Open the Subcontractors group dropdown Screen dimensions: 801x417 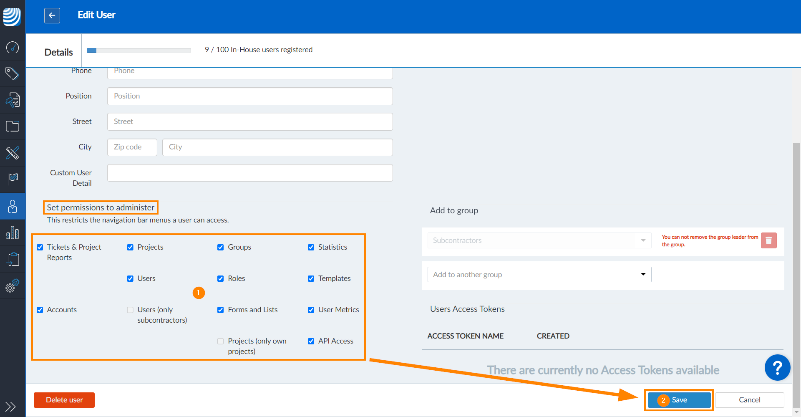pos(539,240)
